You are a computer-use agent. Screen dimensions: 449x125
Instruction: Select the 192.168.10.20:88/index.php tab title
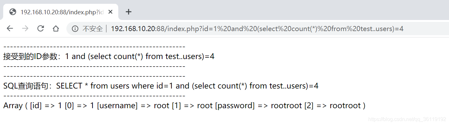click(x=62, y=12)
